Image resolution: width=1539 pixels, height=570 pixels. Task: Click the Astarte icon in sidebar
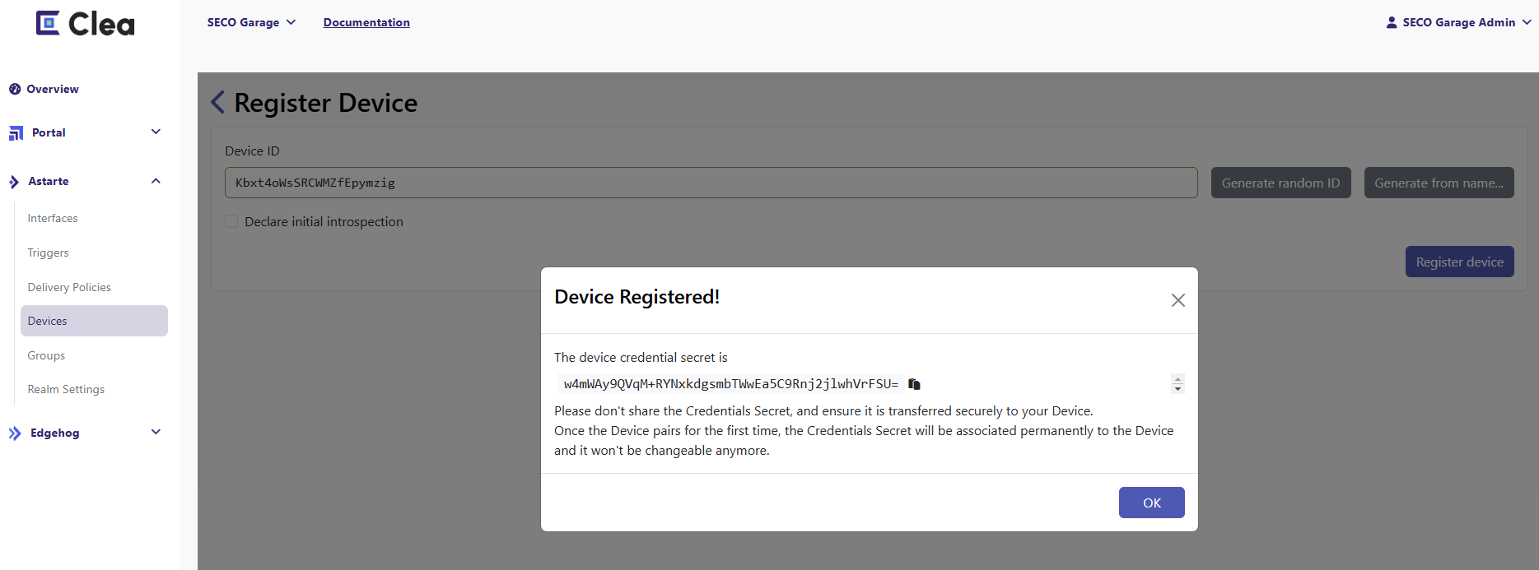pos(14,182)
